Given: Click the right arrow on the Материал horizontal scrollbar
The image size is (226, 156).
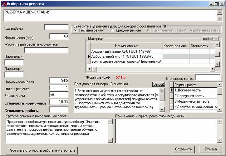Looking at the screenshot, I should pos(212,69).
